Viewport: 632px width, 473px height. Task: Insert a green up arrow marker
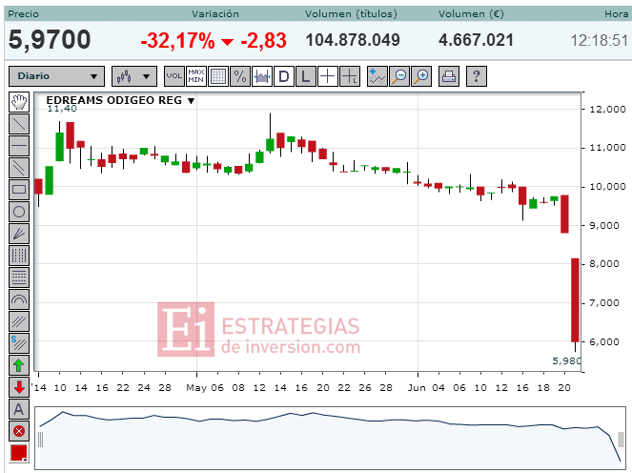(19, 365)
